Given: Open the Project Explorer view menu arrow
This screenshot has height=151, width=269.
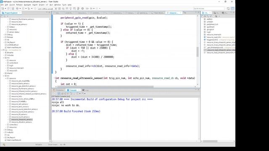Looking at the screenshot, I should (x=8, y=16).
